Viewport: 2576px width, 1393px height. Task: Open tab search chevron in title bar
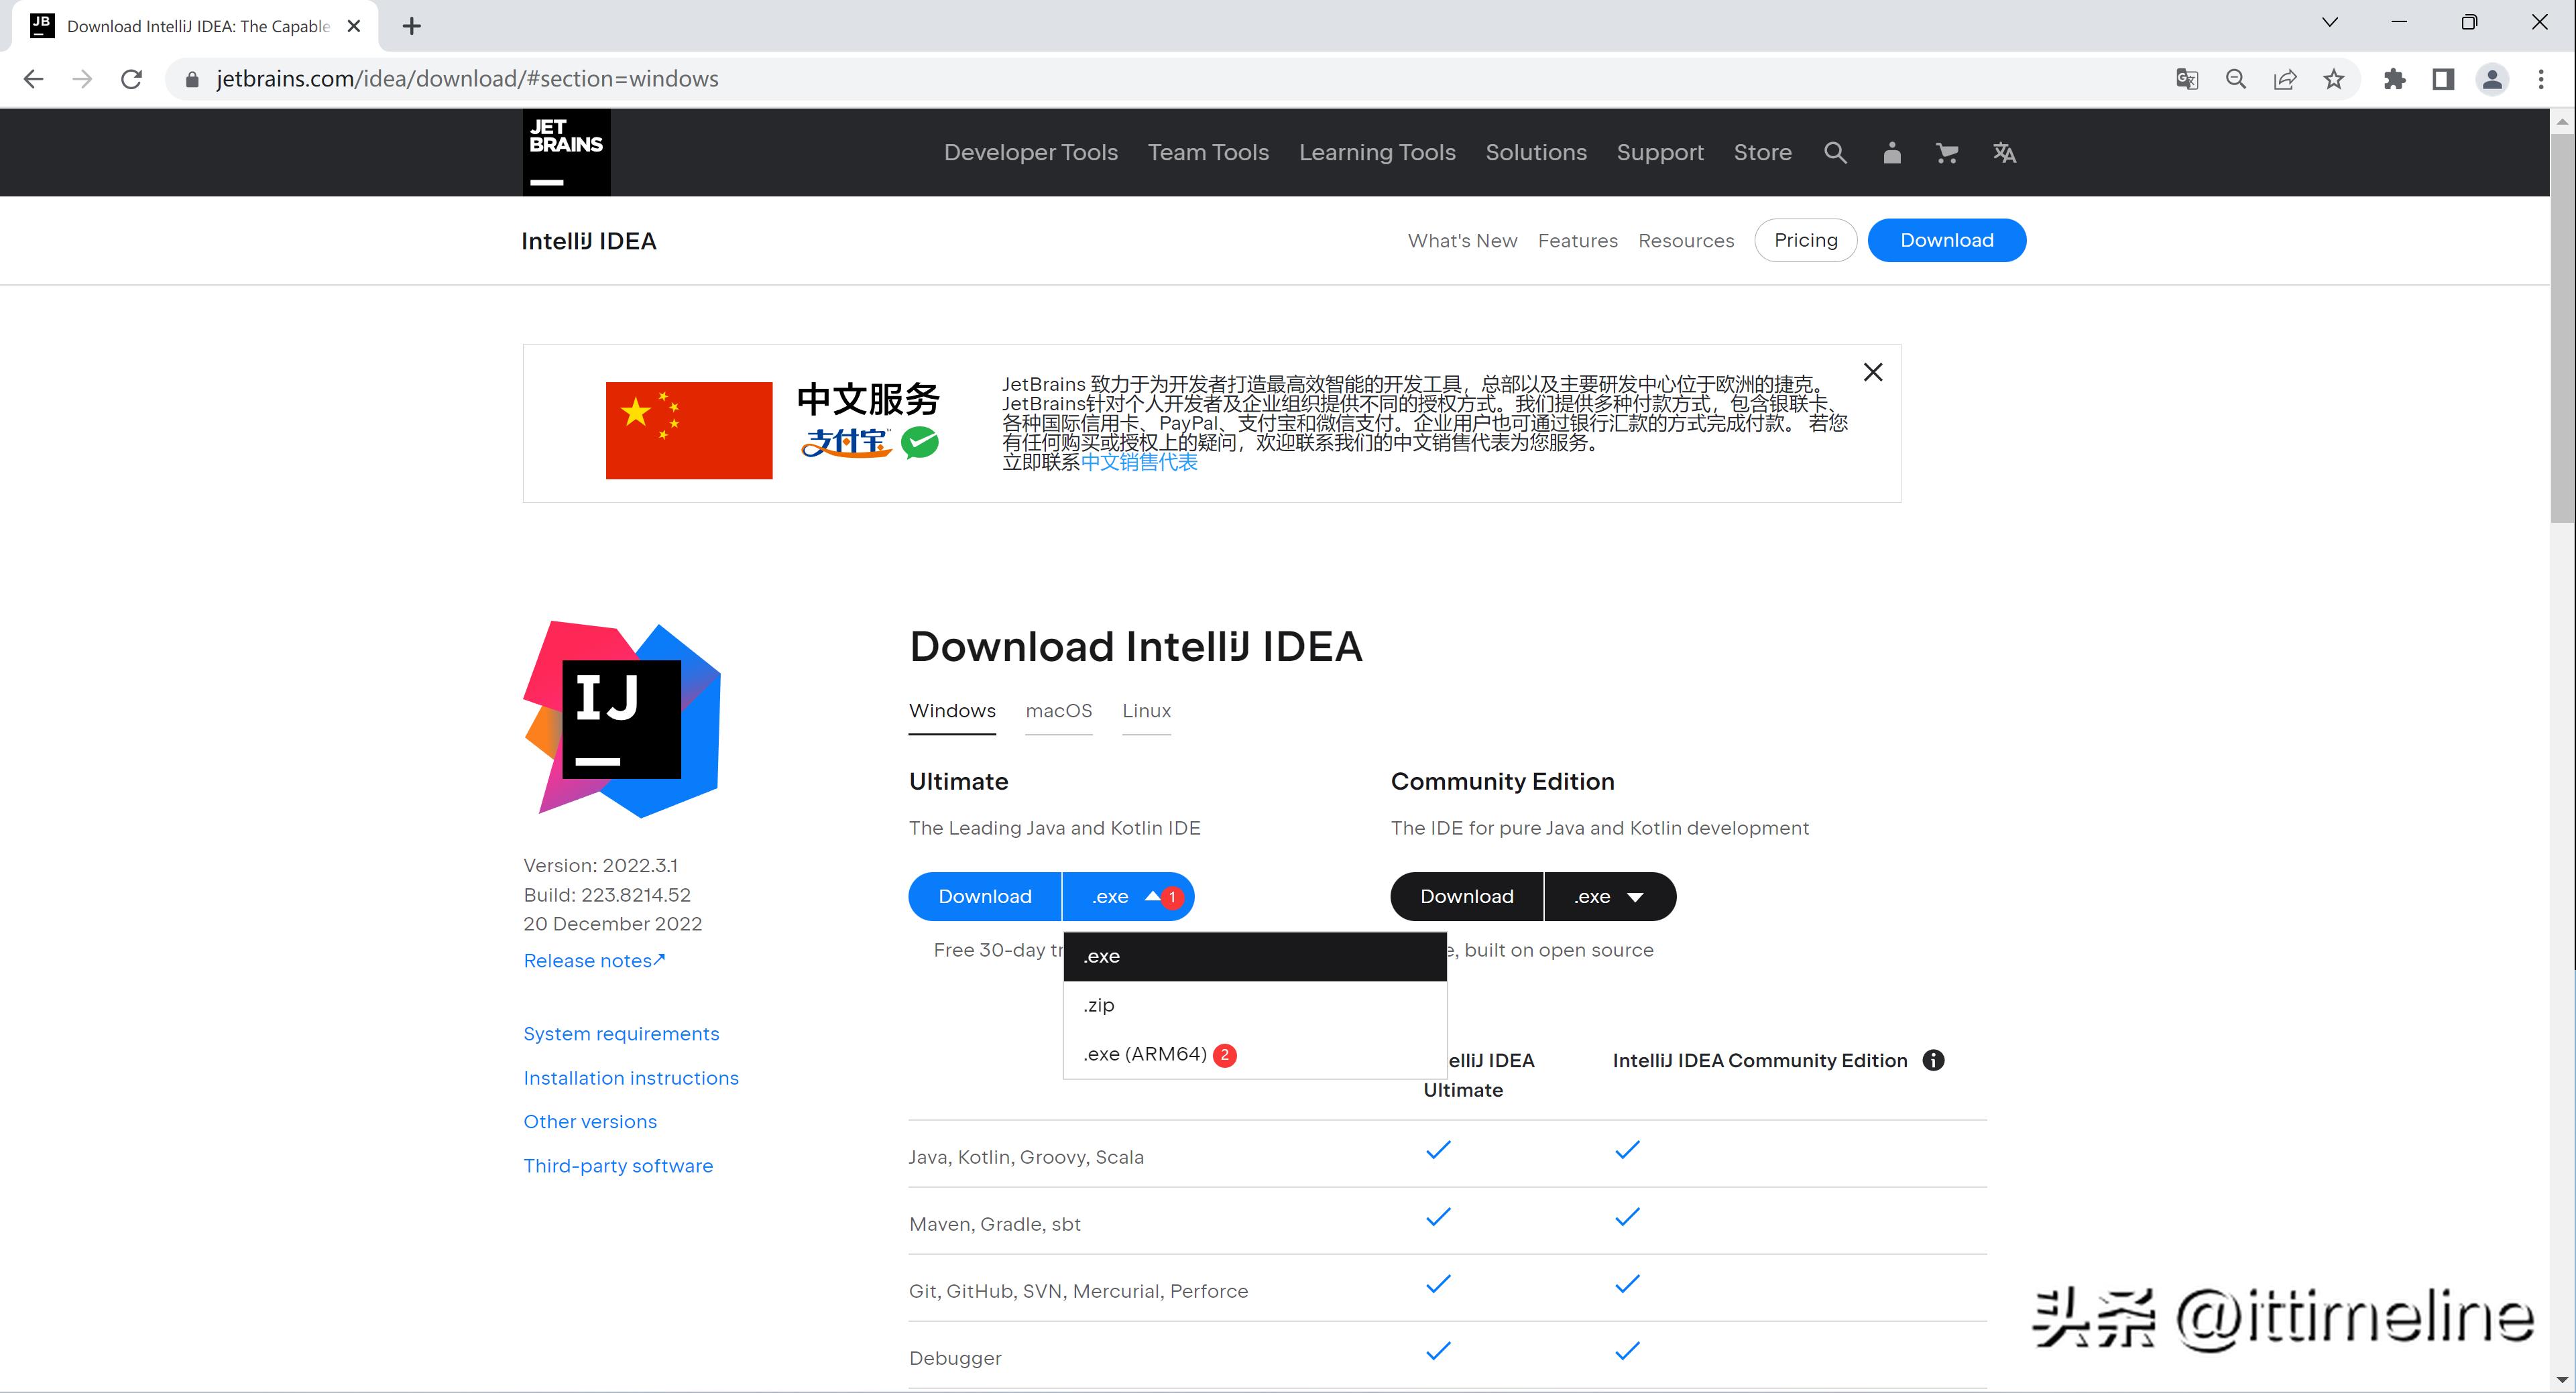point(2330,22)
